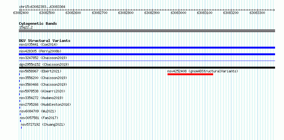
Task: Click ruler position 63082800
Action: pos(126,13)
